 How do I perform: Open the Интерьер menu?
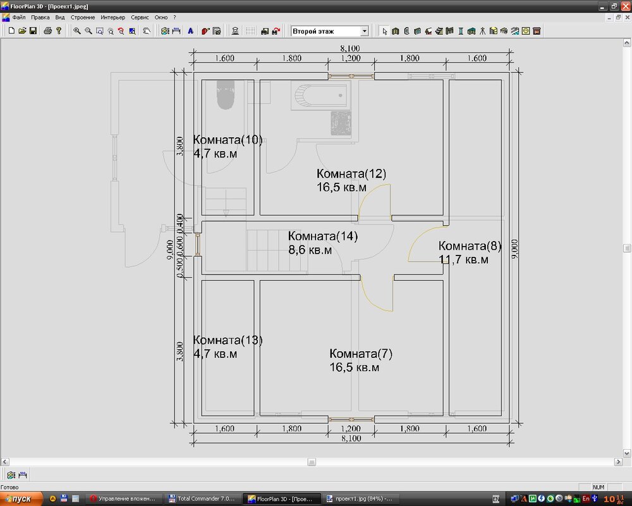[112, 17]
